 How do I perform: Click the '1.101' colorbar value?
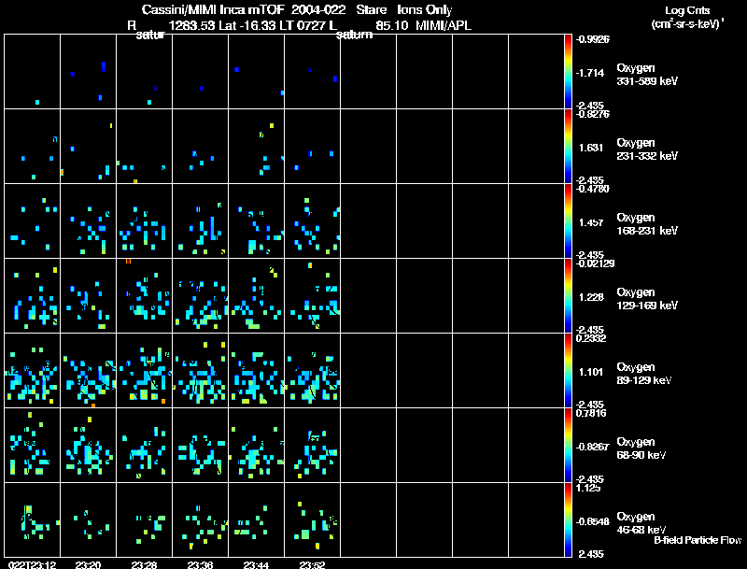(591, 372)
